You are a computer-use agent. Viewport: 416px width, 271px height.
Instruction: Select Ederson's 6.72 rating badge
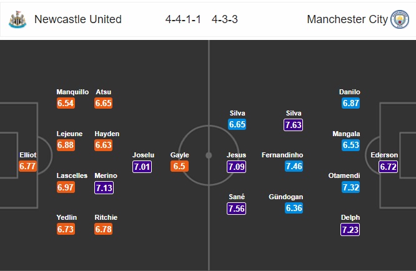pyautogui.click(x=388, y=166)
